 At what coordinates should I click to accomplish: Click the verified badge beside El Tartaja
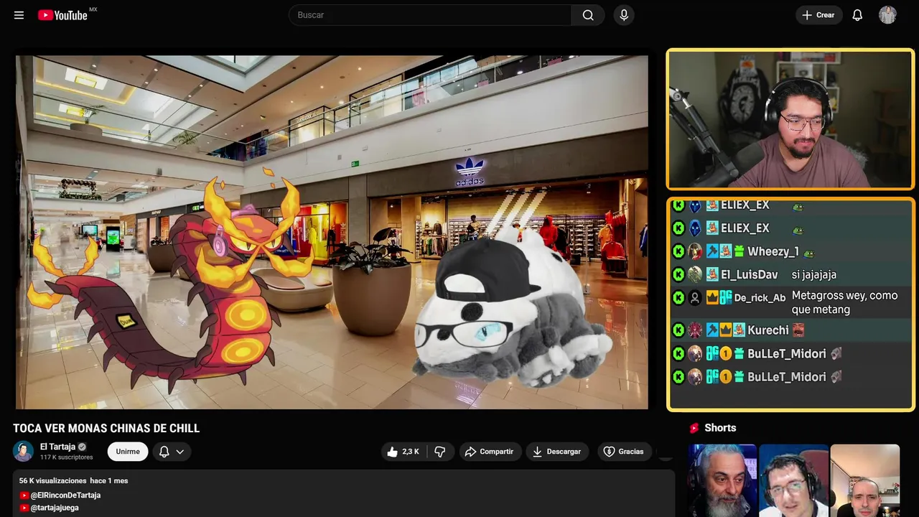pyautogui.click(x=82, y=447)
